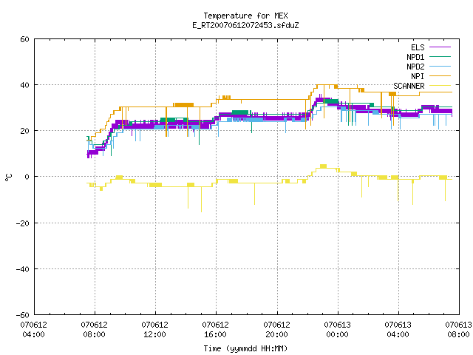Click the green NPD1 legend line sample
The width and height of the screenshot is (473, 355).
[x=440, y=56]
